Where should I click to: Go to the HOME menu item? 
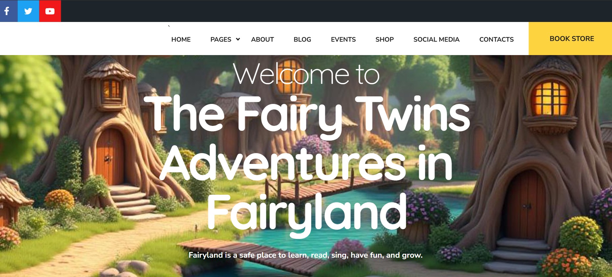pyautogui.click(x=181, y=39)
